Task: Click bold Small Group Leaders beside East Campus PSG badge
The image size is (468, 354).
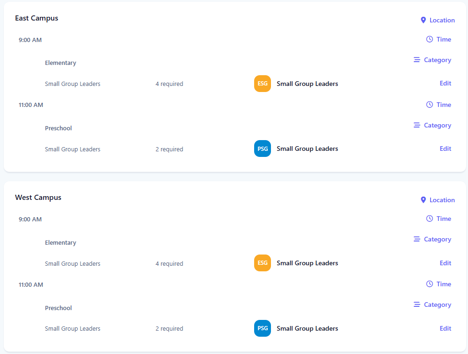Action: tap(307, 149)
